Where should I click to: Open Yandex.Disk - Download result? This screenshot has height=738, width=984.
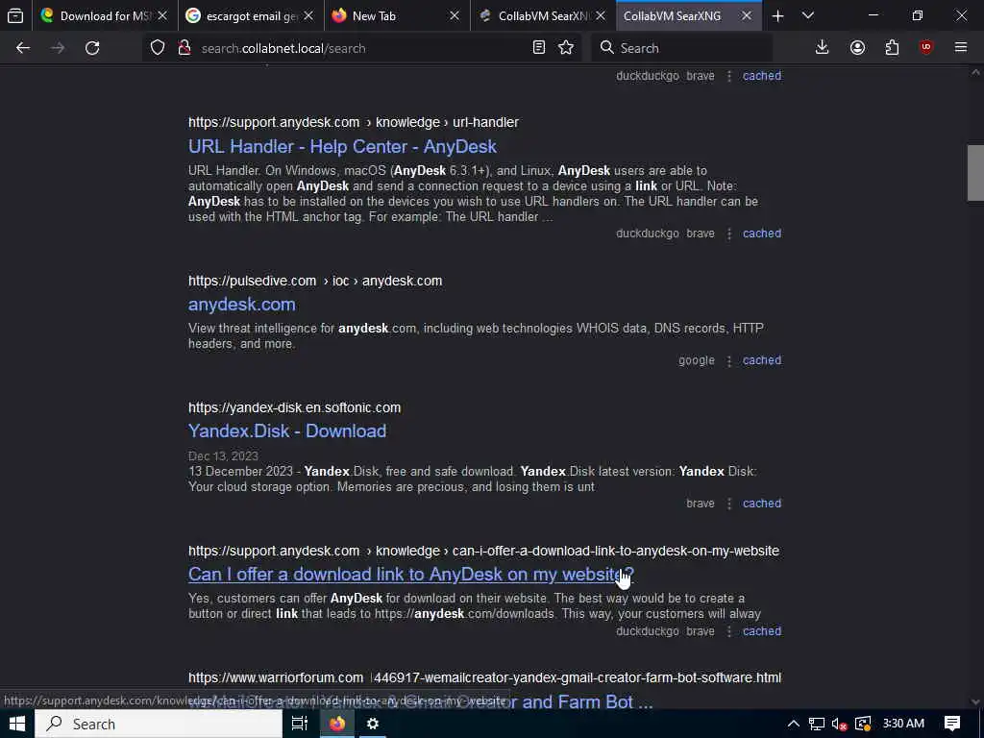(287, 431)
